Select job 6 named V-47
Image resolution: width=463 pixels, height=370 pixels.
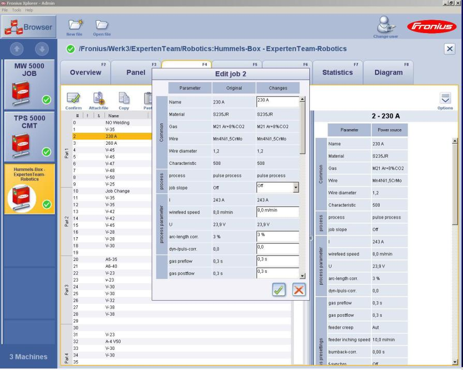click(x=112, y=163)
